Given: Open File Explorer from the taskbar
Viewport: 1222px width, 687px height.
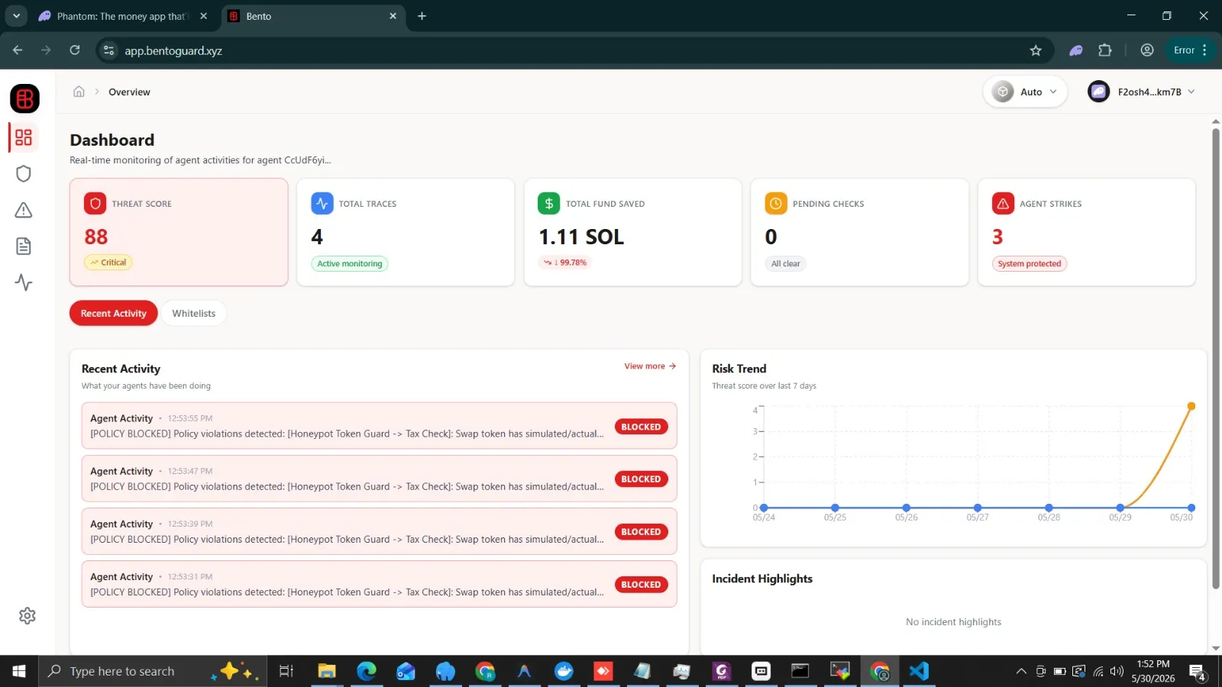Looking at the screenshot, I should (x=327, y=671).
